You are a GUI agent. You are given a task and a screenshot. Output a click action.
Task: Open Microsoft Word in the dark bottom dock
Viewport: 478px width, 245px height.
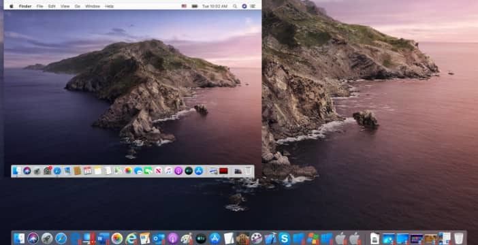click(103, 238)
